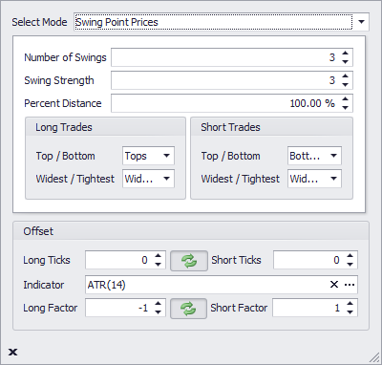Increase Number of Swings with up arrow

click(345, 54)
